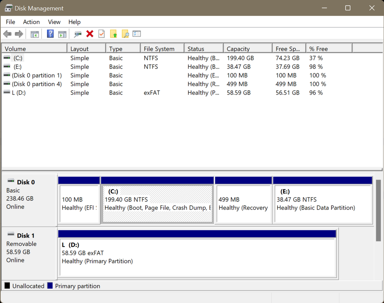Click the disk drive with magnifier toolbar icon

tap(78, 34)
